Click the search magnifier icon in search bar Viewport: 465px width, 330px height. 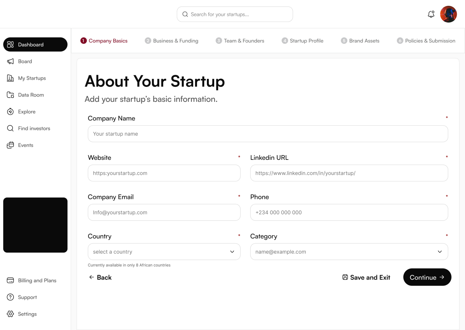(x=185, y=14)
